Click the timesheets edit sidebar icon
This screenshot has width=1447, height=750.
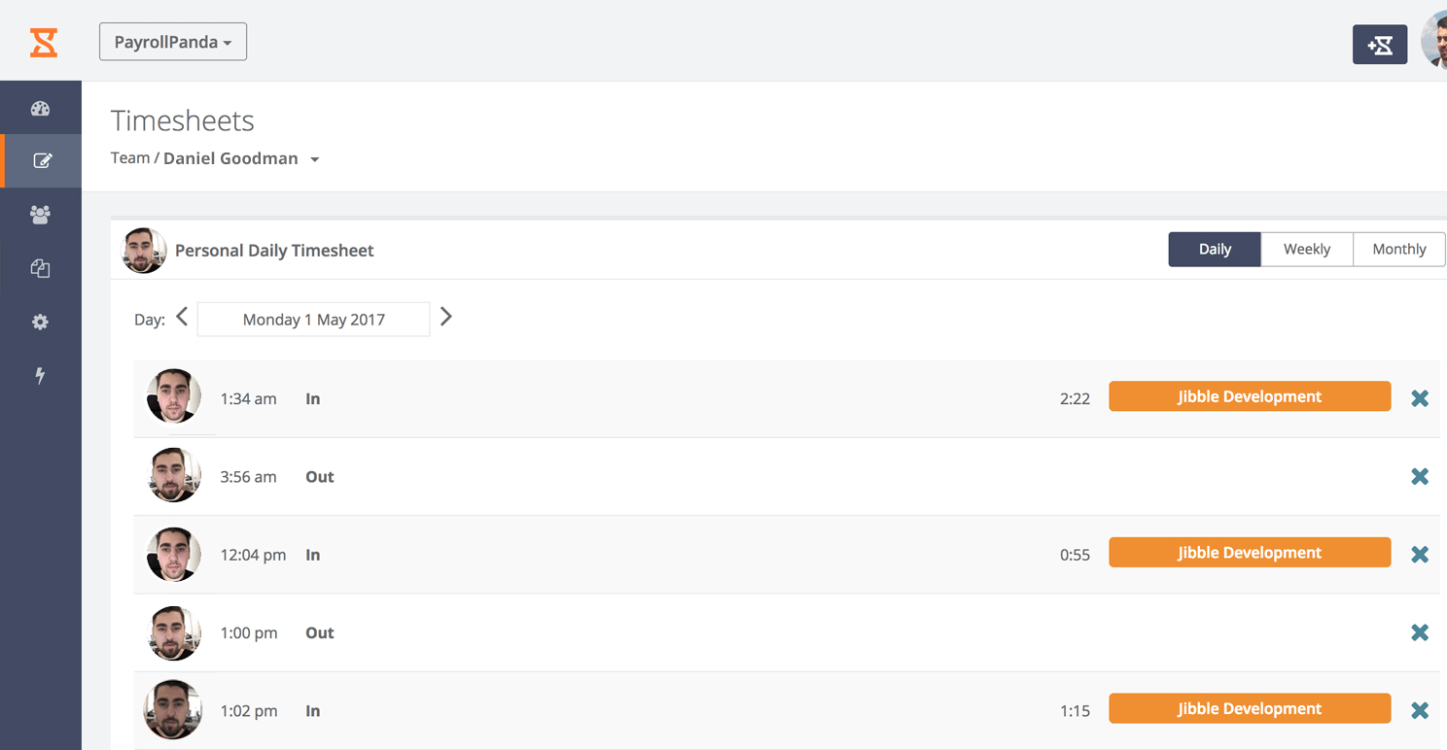tap(42, 161)
